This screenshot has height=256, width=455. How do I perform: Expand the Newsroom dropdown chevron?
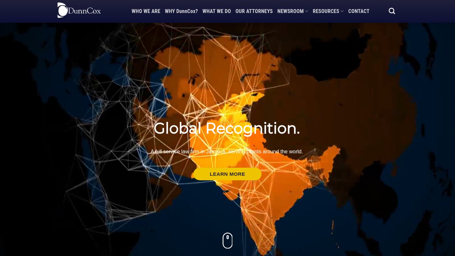306,11
